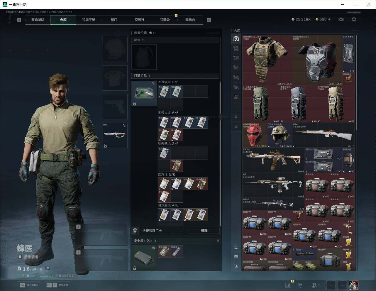Select the 仓库 tab
Viewport: 376px width, 291px height.
[63, 20]
